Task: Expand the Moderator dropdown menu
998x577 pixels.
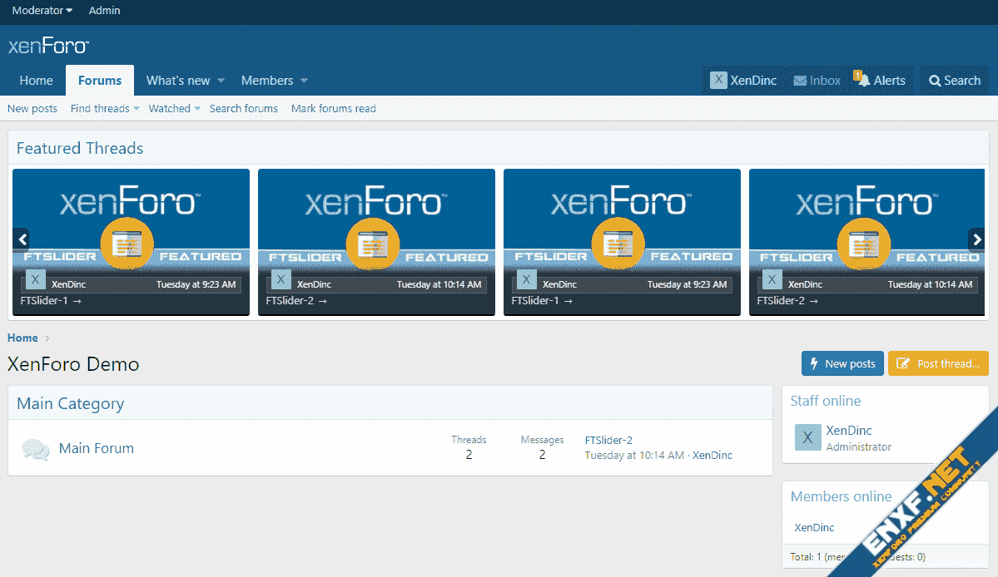Action: (42, 11)
